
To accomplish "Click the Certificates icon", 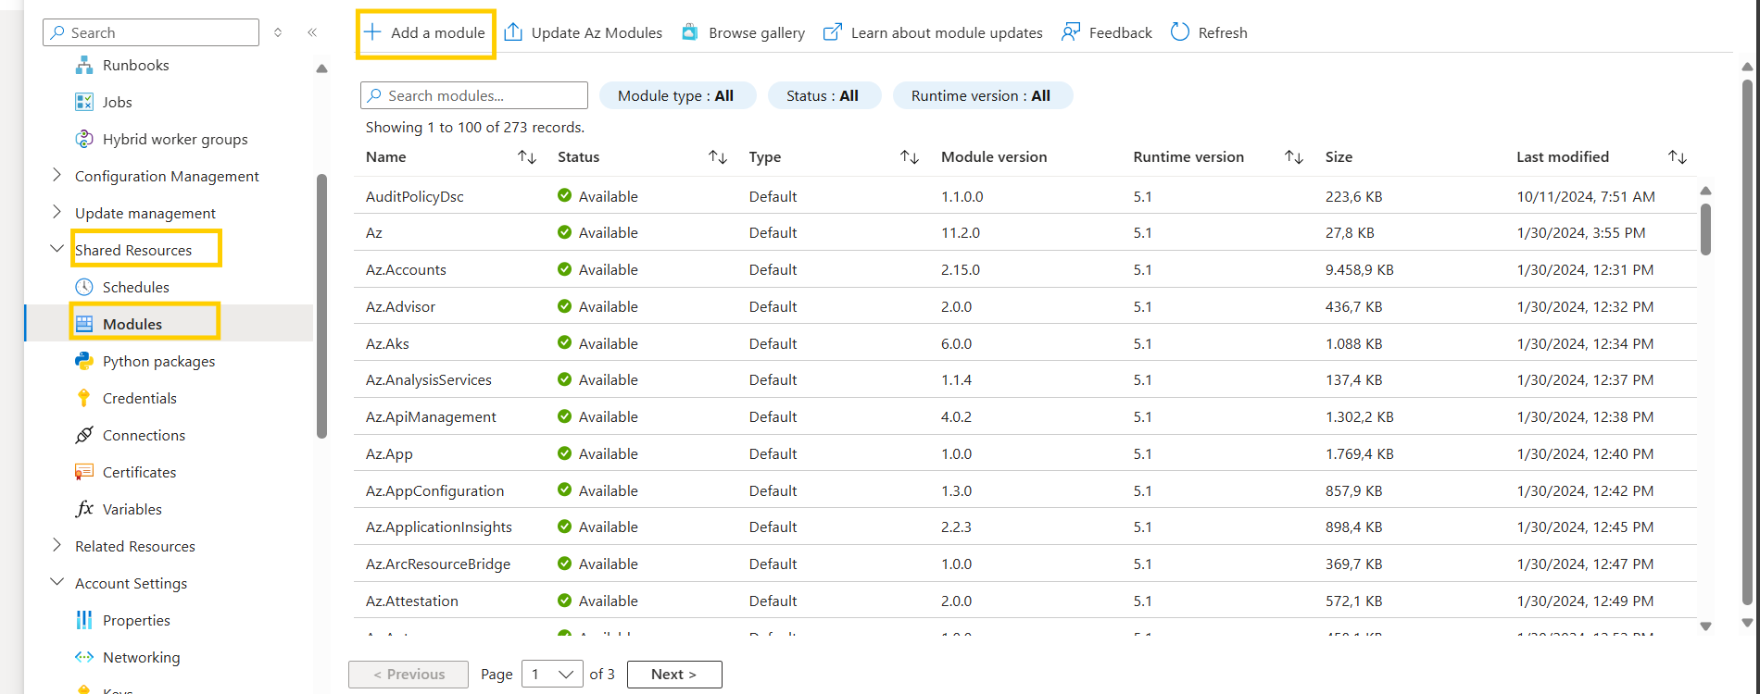I will coord(84,472).
